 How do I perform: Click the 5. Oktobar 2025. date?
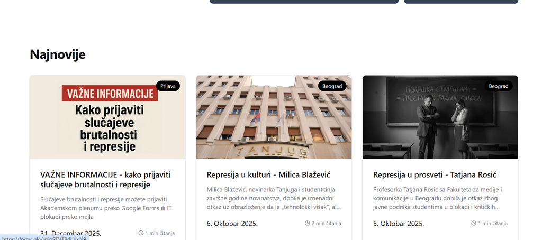pyautogui.click(x=399, y=224)
